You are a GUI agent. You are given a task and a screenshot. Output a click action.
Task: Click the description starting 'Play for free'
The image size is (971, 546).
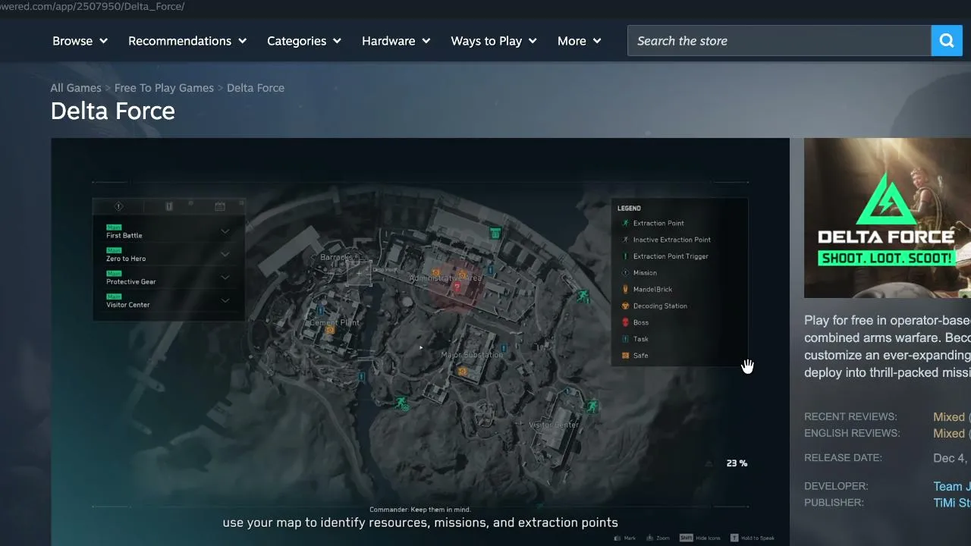pos(888,347)
